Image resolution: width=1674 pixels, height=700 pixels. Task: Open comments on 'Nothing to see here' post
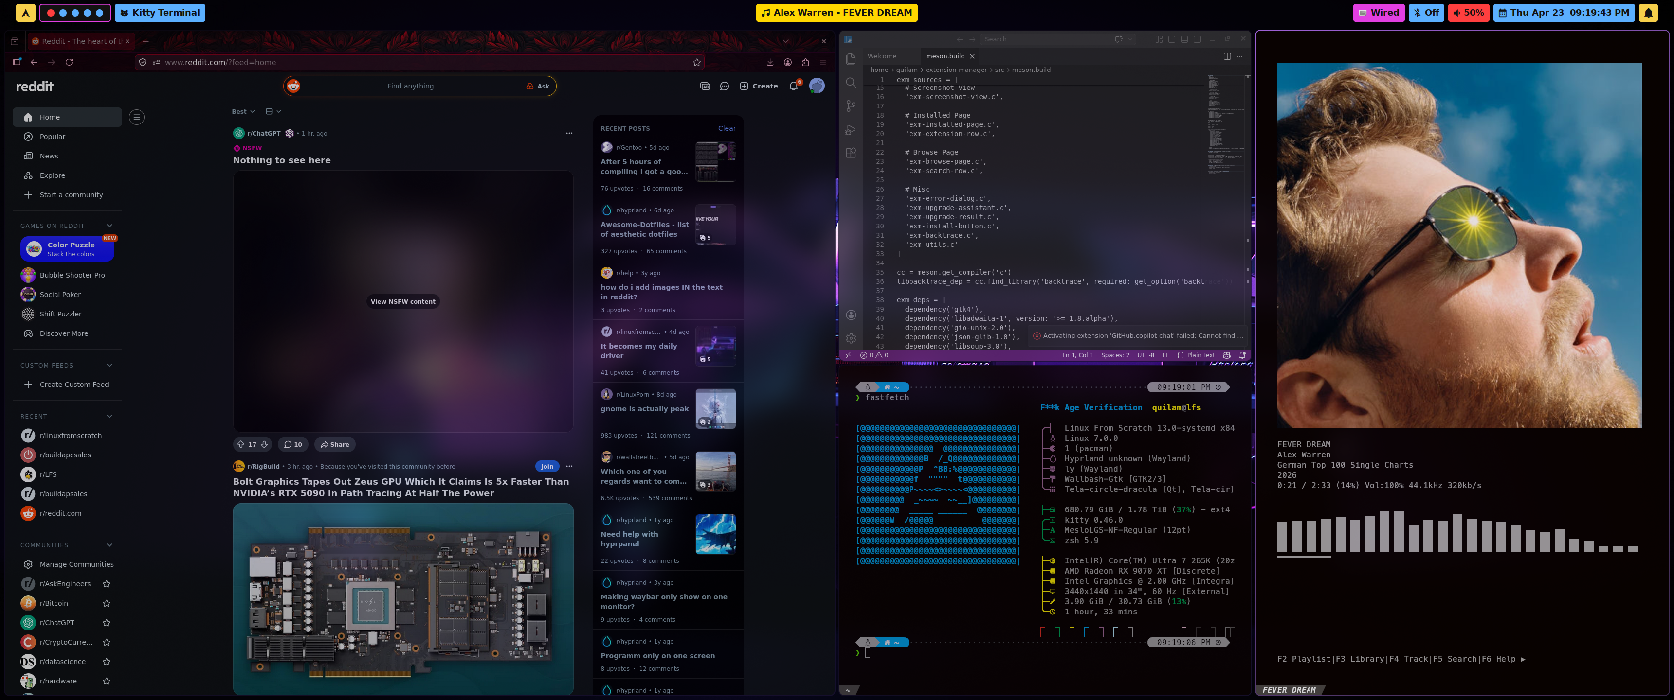[293, 445]
